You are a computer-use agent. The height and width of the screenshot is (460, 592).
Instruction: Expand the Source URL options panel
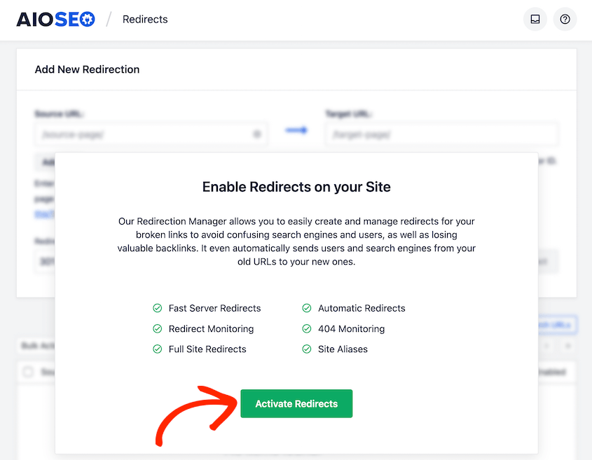(43, 162)
